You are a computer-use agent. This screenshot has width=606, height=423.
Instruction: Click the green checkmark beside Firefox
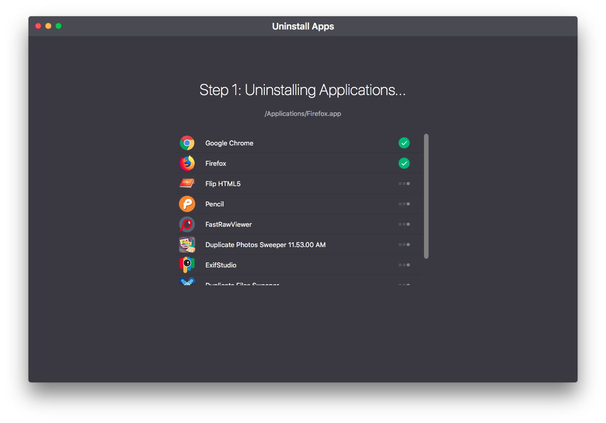pos(404,163)
